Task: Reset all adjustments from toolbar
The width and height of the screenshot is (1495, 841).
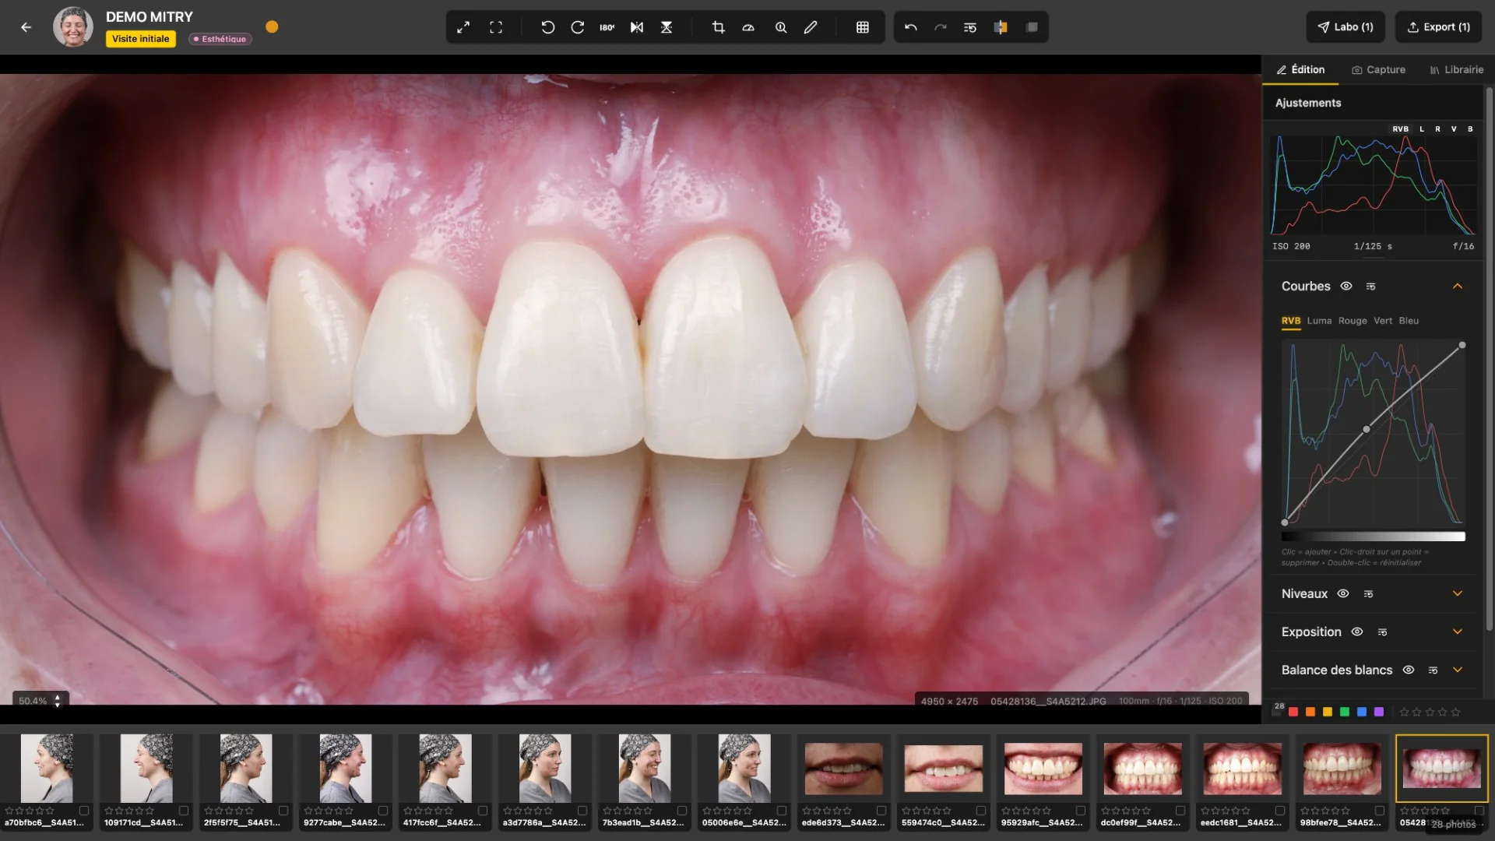Action: (970, 27)
